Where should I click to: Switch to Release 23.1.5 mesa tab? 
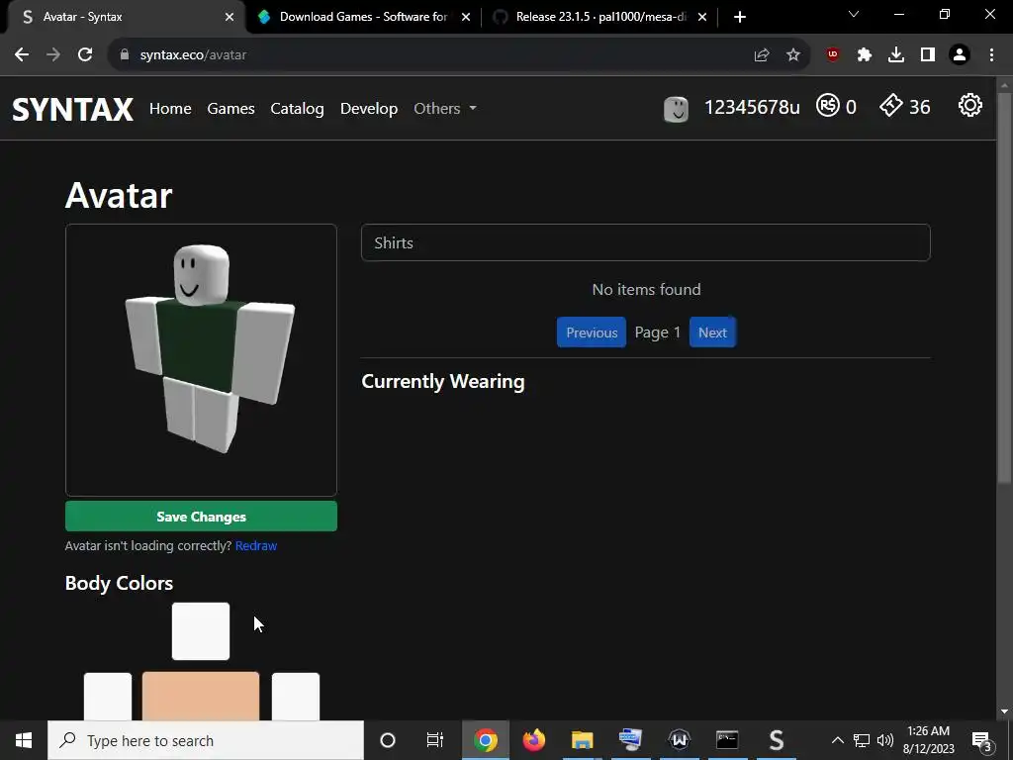[x=599, y=17]
